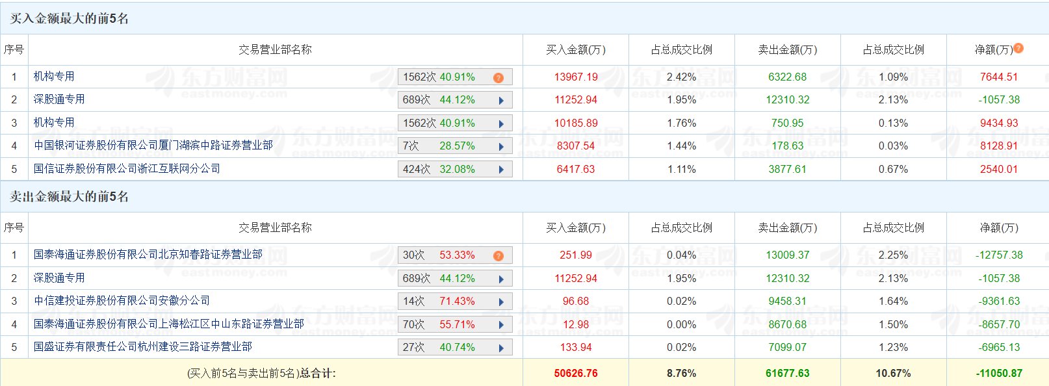Open the 国泰海通证券北京知春路证券营业部 link
Viewport: 1049px width, 386px height.
(x=148, y=255)
